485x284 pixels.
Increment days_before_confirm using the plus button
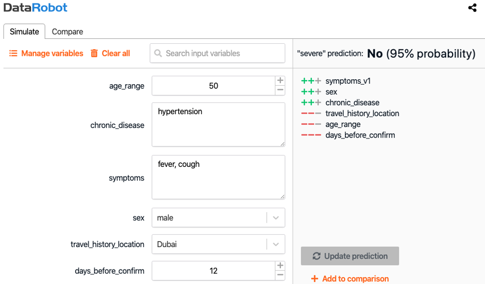pos(280,266)
